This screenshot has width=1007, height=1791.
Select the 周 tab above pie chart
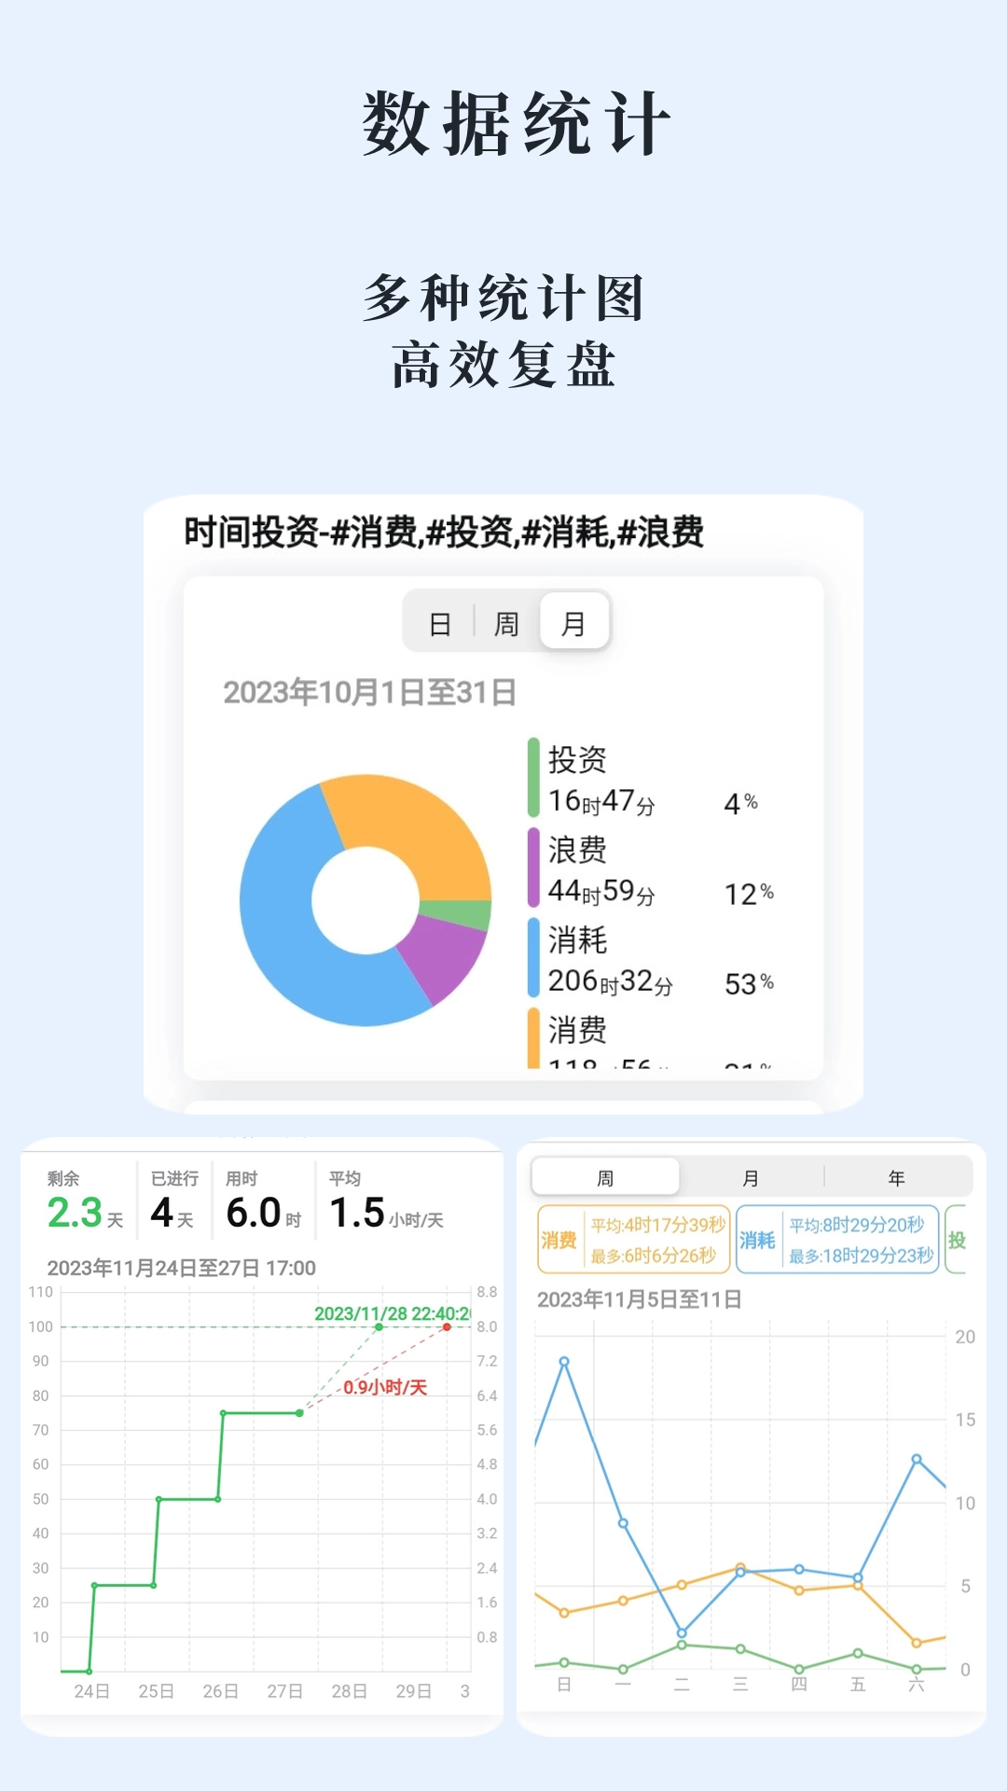click(x=506, y=623)
